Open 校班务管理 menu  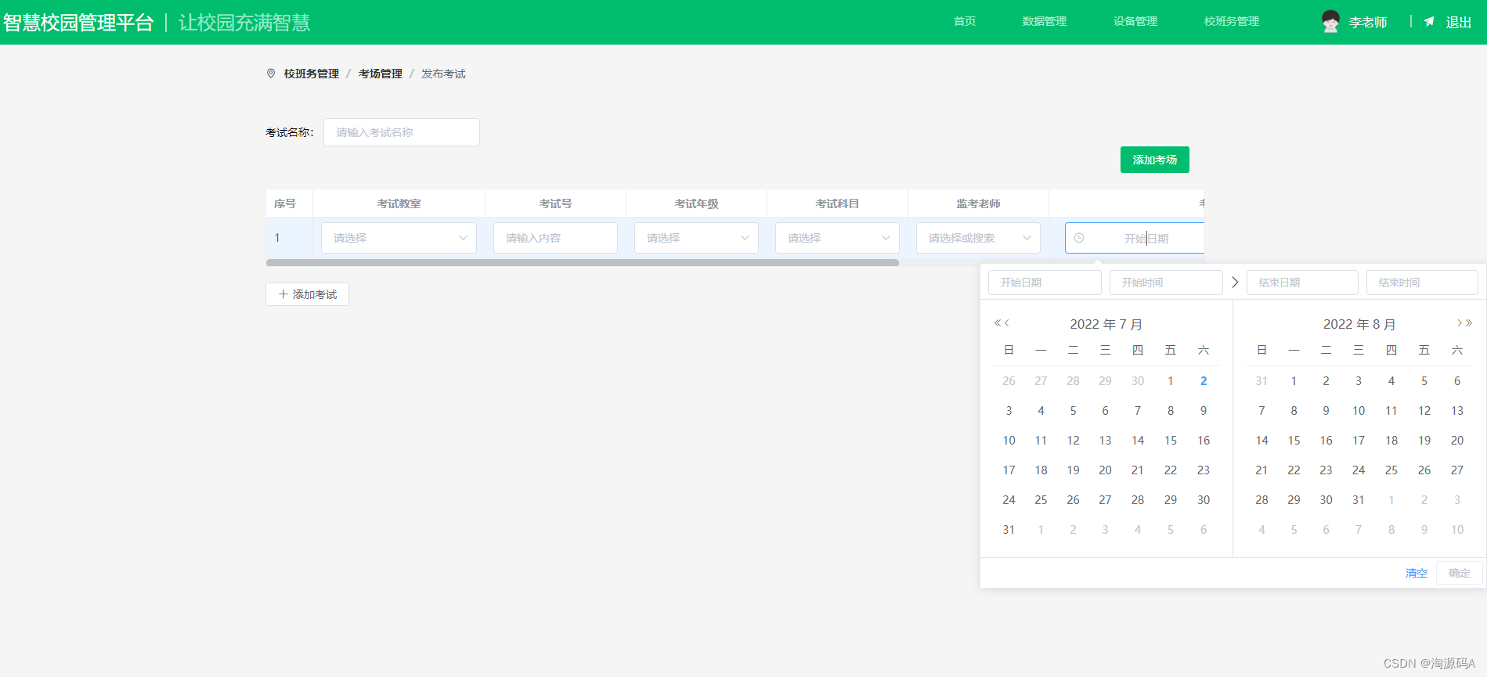pos(1232,22)
